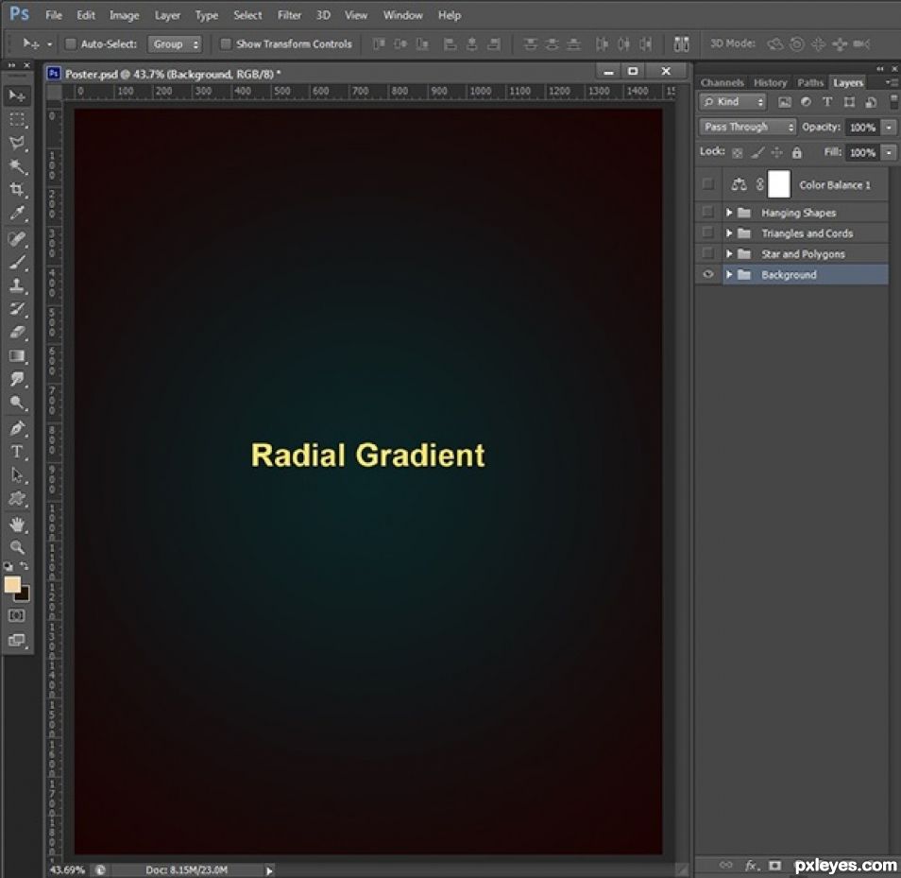Image resolution: width=901 pixels, height=878 pixels.
Task: Select the Zoom tool
Action: (x=17, y=547)
